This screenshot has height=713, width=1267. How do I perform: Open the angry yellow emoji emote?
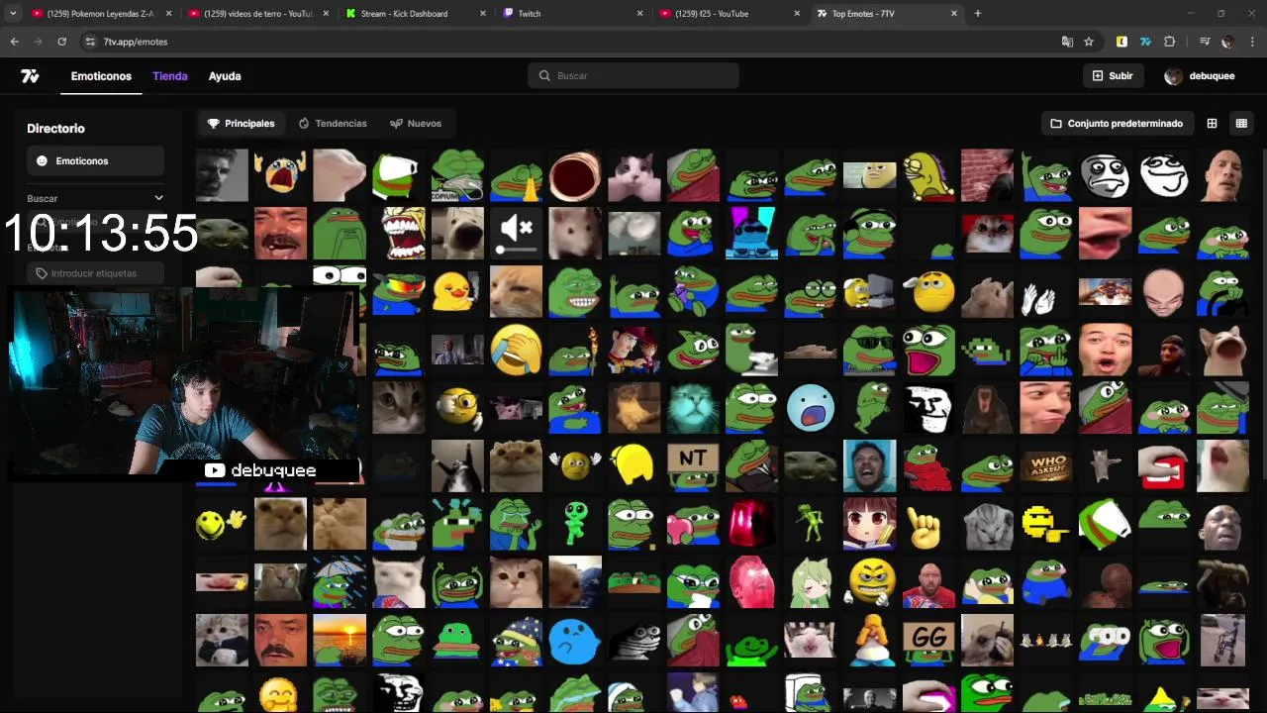click(869, 583)
